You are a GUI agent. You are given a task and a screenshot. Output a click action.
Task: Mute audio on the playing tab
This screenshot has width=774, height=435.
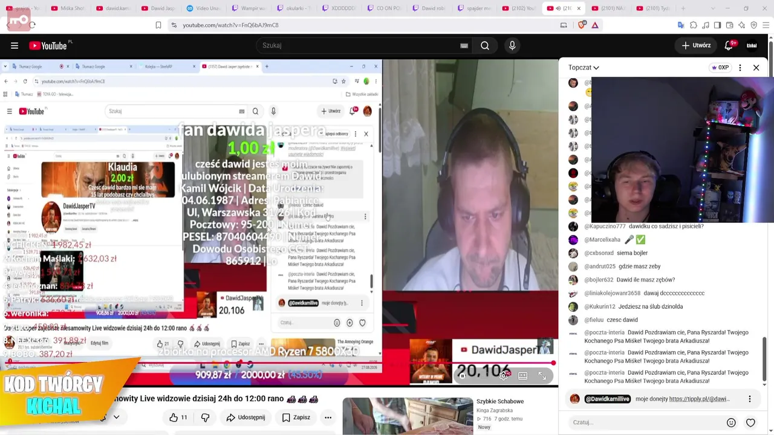click(x=559, y=8)
